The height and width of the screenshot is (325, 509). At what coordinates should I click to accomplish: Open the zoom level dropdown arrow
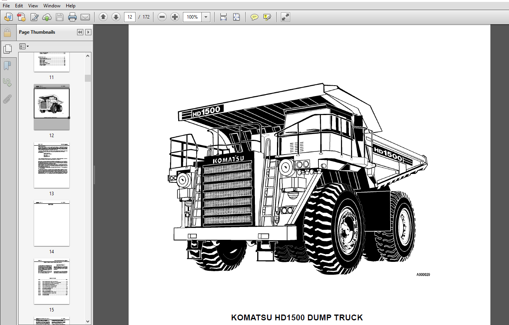(x=206, y=17)
